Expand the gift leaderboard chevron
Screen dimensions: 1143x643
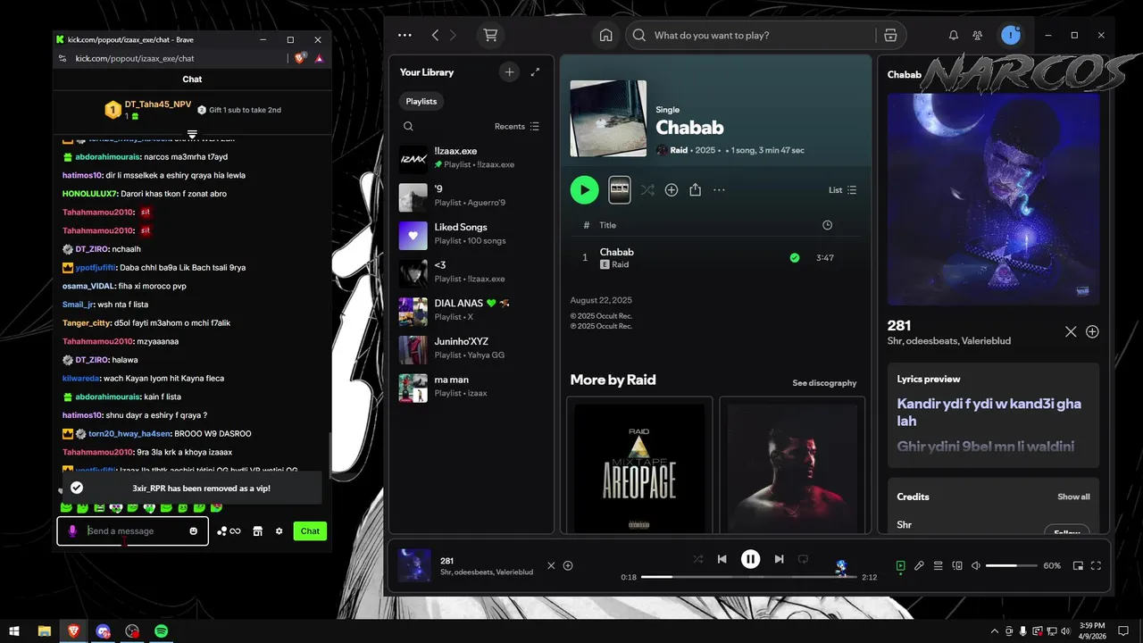tap(192, 134)
